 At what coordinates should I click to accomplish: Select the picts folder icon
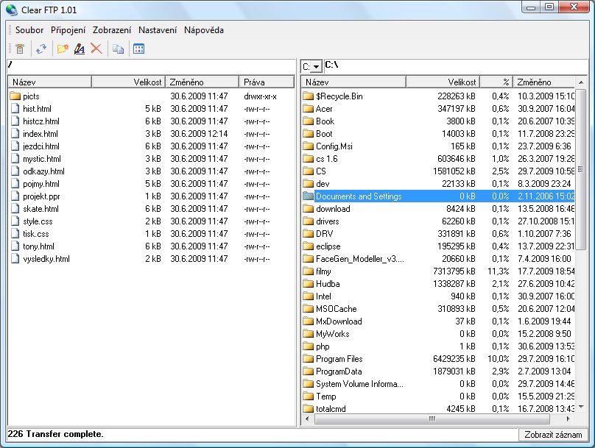15,96
